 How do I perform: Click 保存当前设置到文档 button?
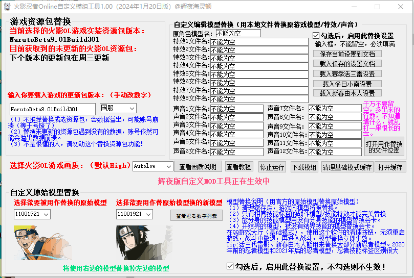pyautogui.click(x=347, y=54)
